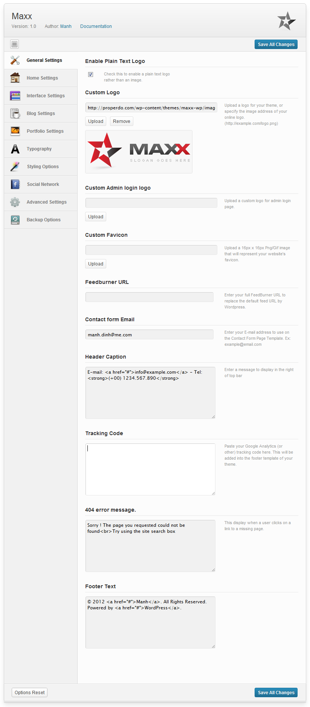
Task: Open the Documentation link
Action: 96,26
